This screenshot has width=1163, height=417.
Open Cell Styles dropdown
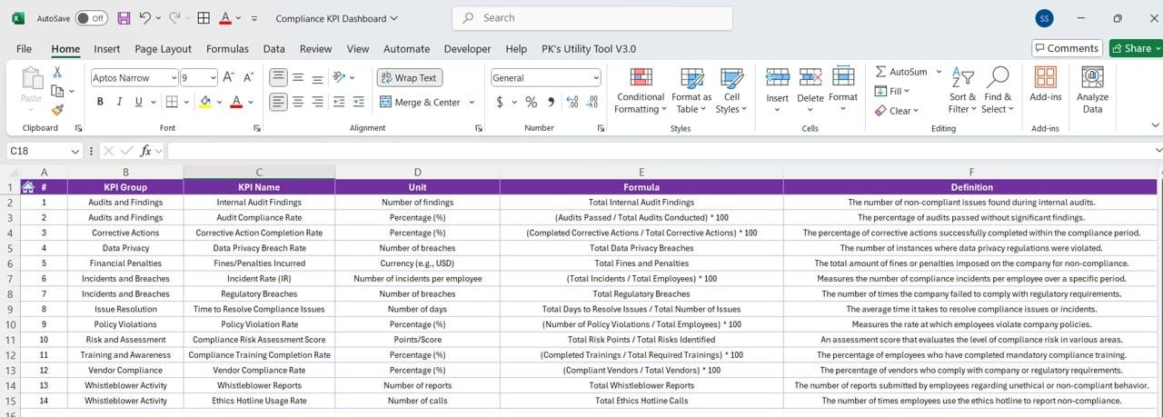(731, 90)
